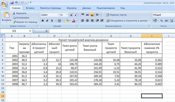Save the workbook with floppy icon
This screenshot has height=102, width=175.
12,3
